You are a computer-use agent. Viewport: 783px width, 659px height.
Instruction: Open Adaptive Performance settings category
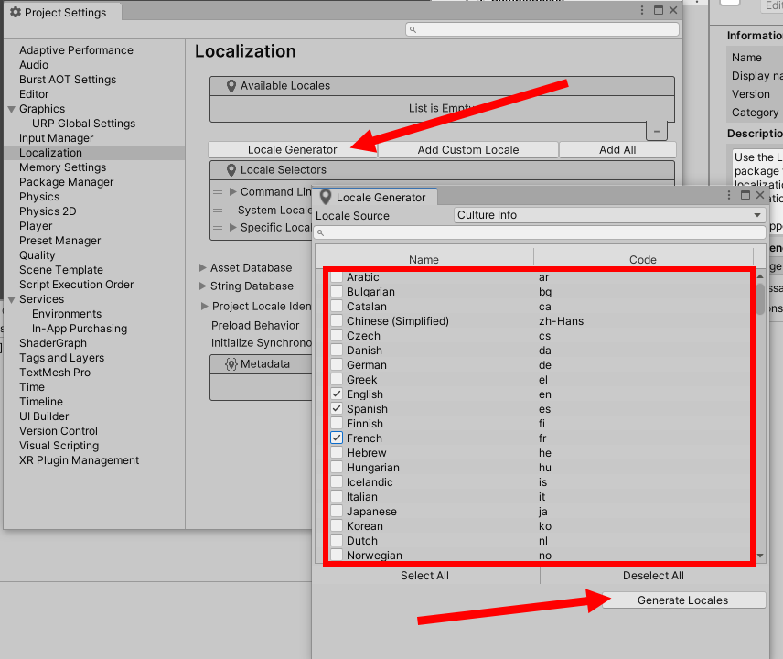point(77,50)
